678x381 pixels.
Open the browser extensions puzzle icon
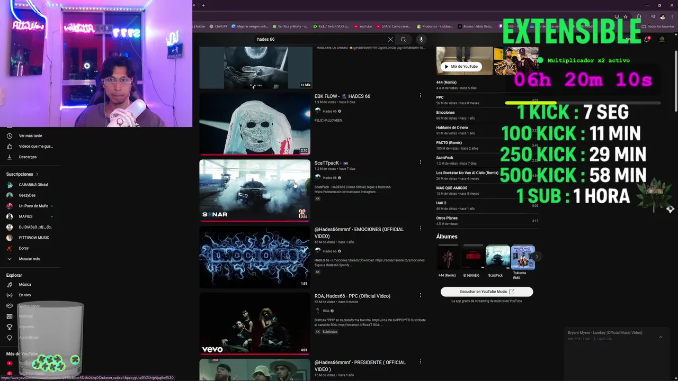coord(639,16)
